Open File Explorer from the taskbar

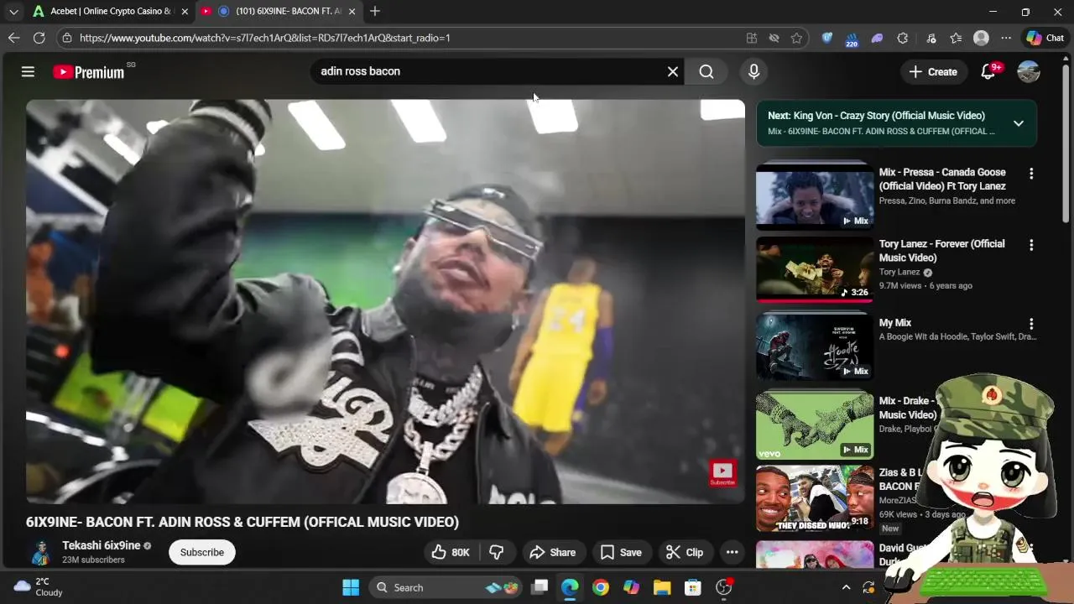[x=662, y=587]
